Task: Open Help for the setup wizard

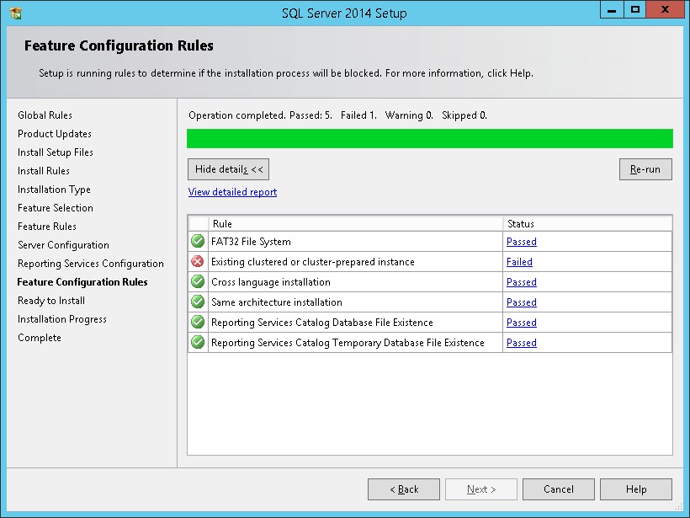Action: 636,489
